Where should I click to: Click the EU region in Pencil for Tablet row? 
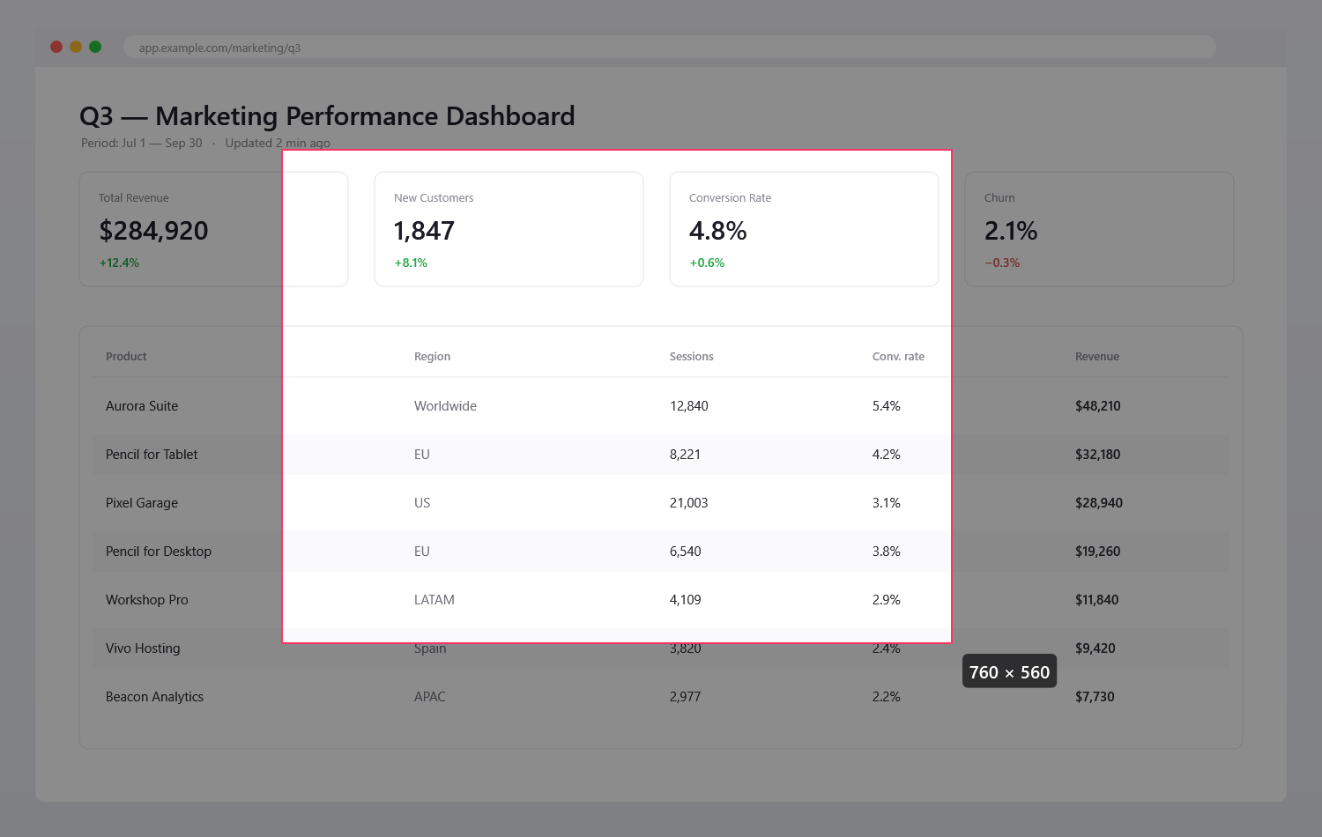[x=422, y=455]
